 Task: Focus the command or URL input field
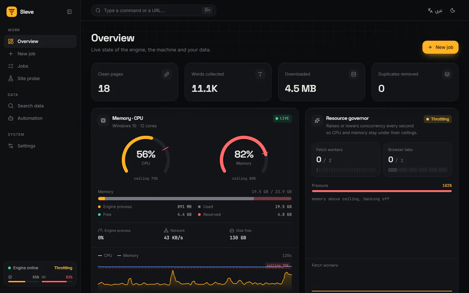pos(154,10)
